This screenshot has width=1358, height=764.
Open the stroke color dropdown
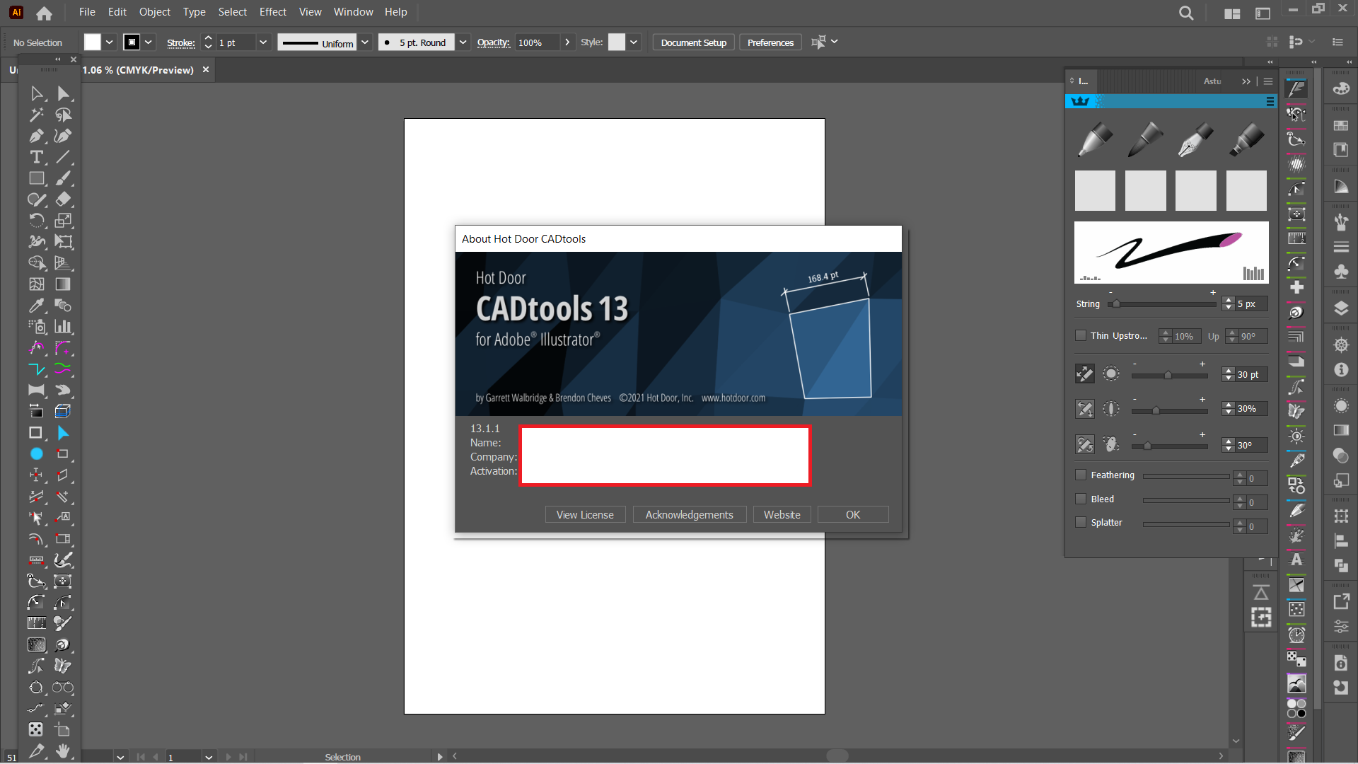pos(149,42)
